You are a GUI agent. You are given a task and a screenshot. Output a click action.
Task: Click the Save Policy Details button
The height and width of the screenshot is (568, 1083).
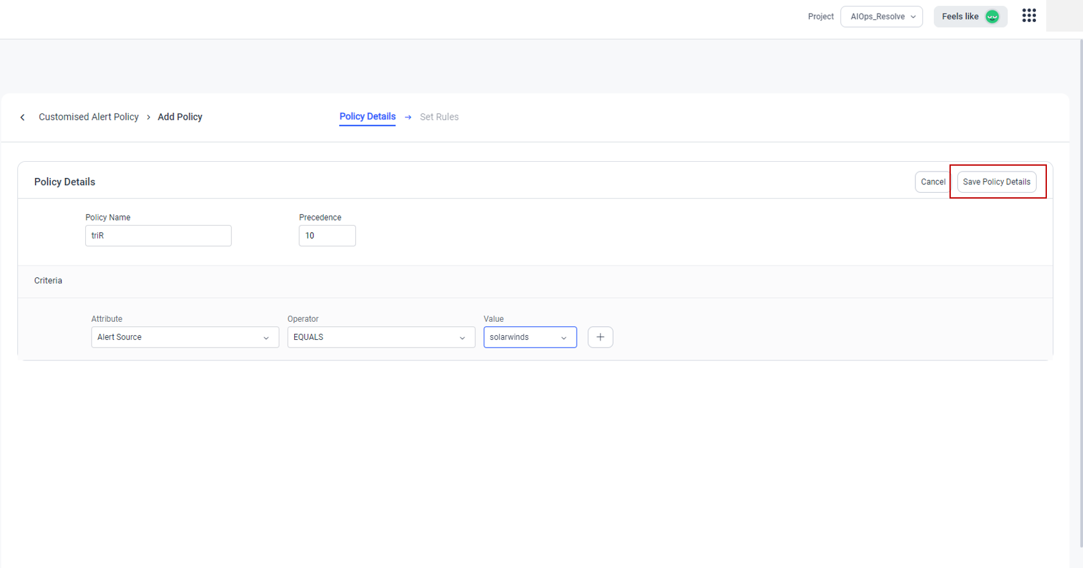[x=996, y=182]
